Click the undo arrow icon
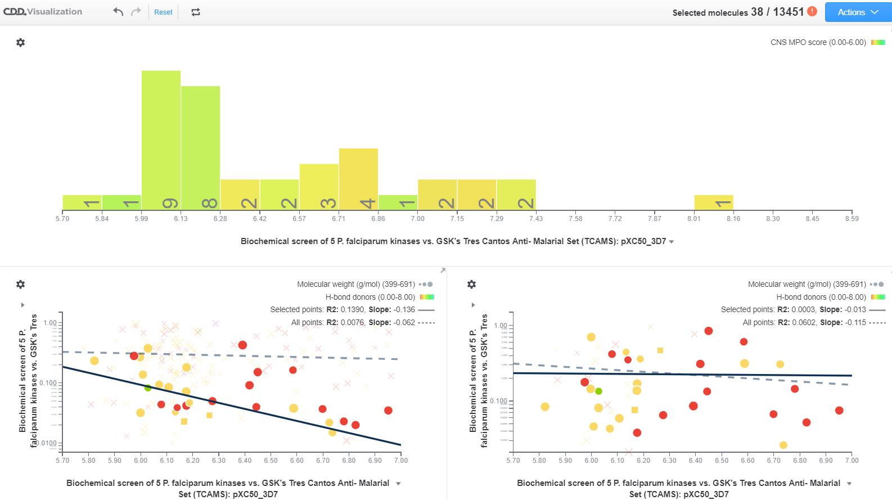 (x=118, y=12)
